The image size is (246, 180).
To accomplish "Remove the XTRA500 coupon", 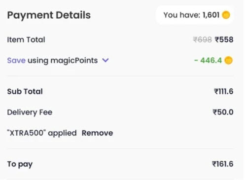I will tap(97, 133).
